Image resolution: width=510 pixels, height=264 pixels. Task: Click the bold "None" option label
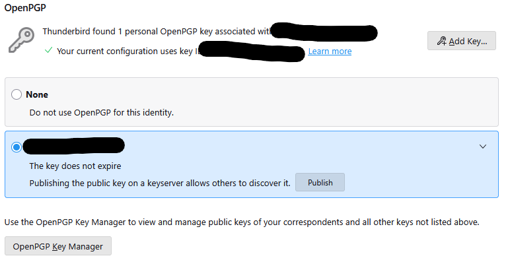(x=37, y=95)
